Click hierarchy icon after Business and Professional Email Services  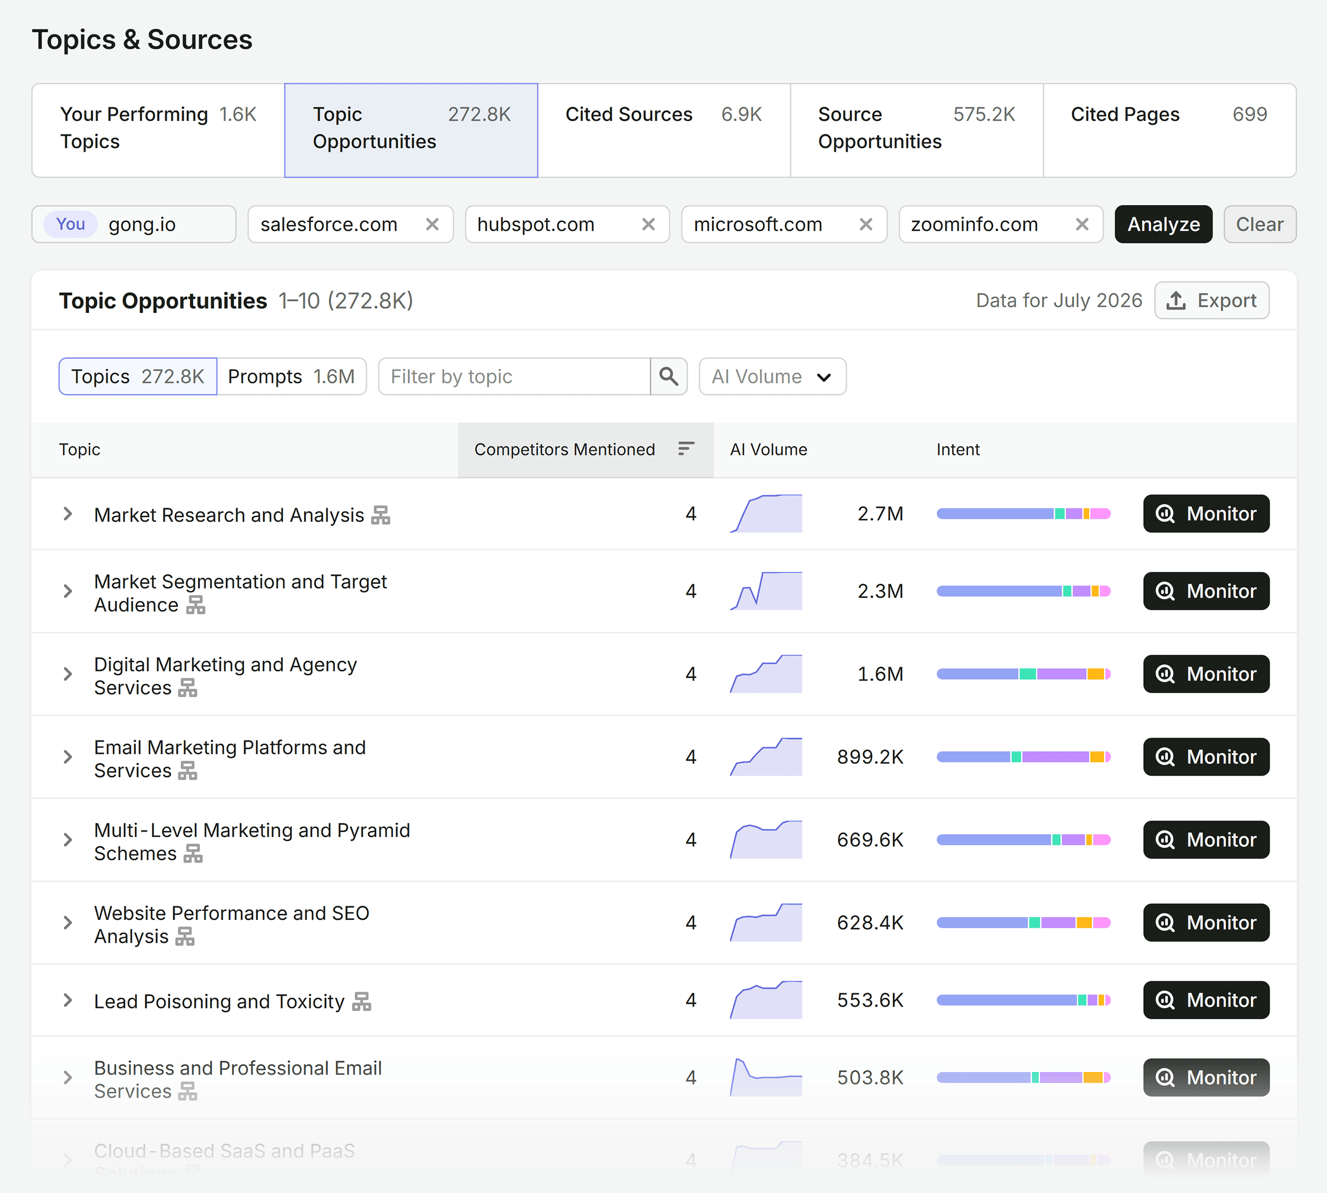187,1091
